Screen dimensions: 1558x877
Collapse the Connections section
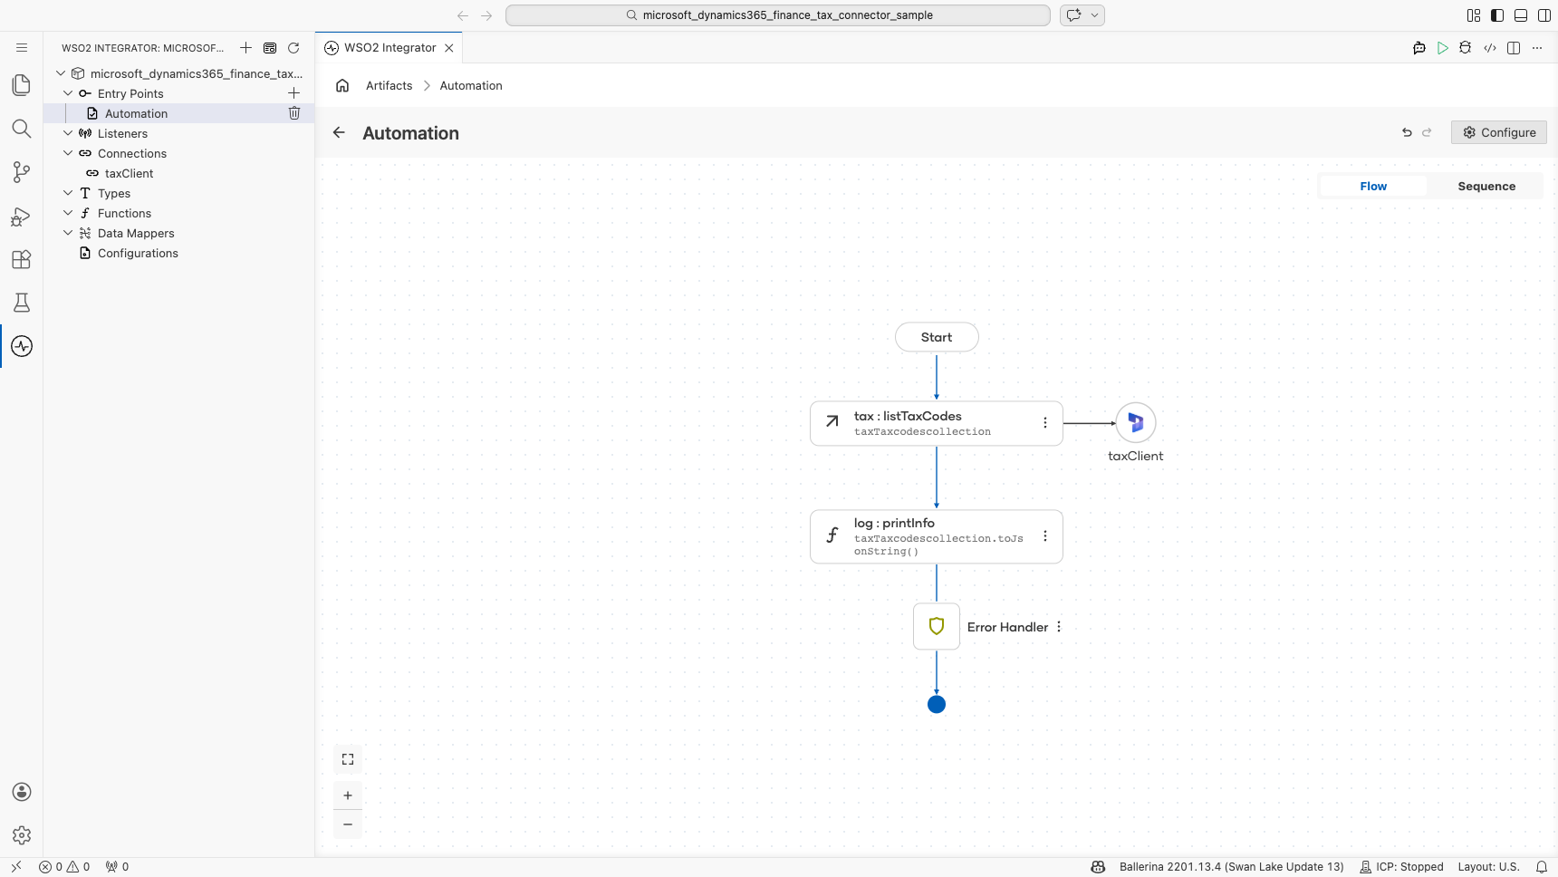pos(68,153)
